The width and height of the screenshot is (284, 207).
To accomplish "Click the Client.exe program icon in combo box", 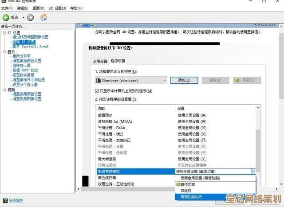I will (x=99, y=80).
